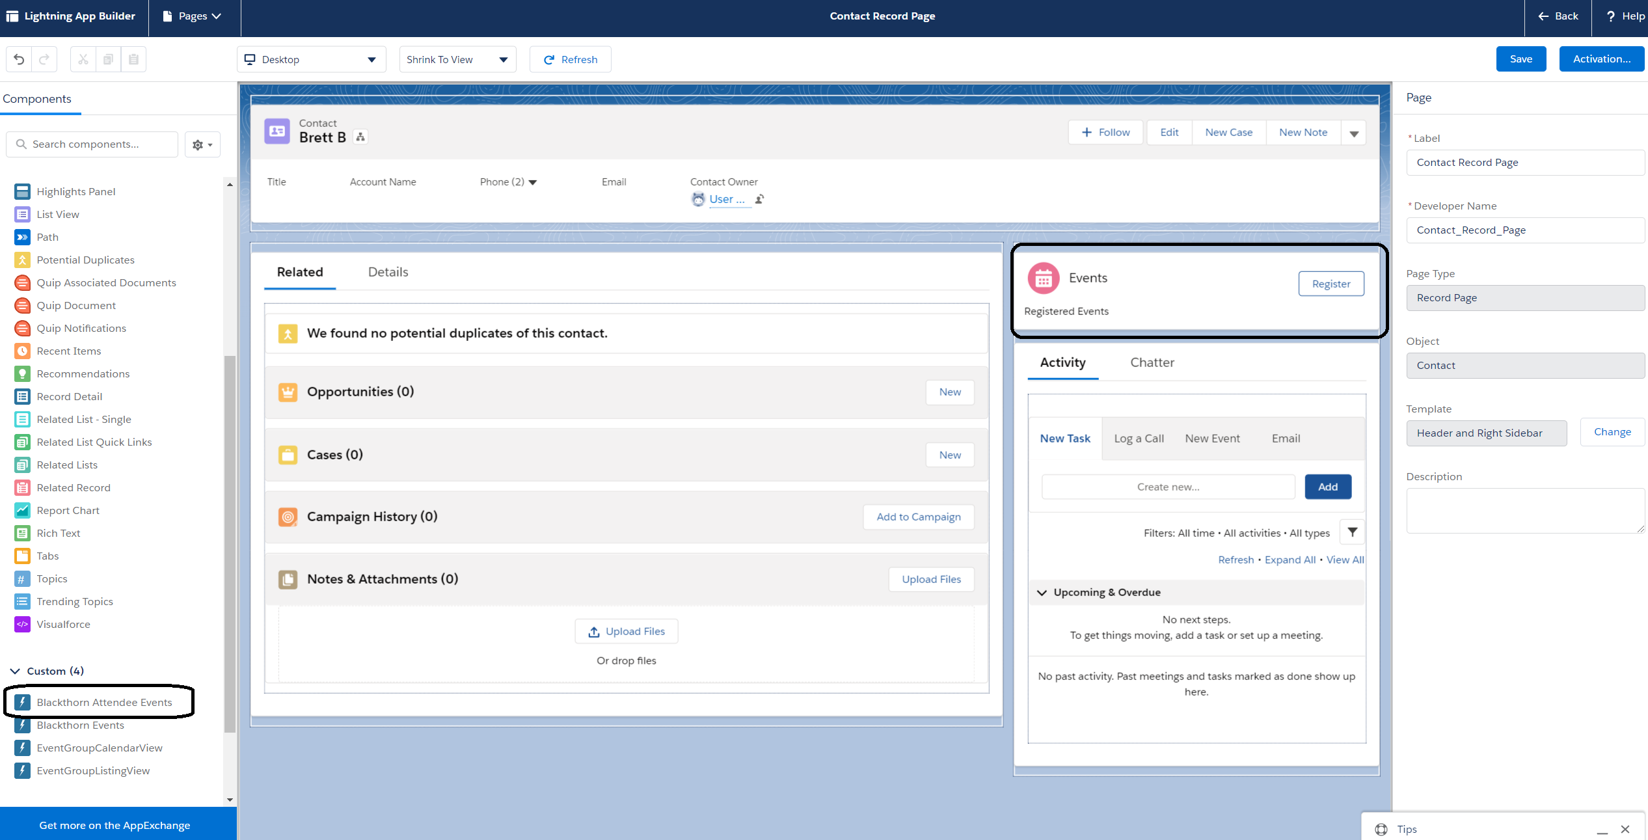Click the Add to Campaign button
This screenshot has height=840, width=1648.
[x=918, y=517]
